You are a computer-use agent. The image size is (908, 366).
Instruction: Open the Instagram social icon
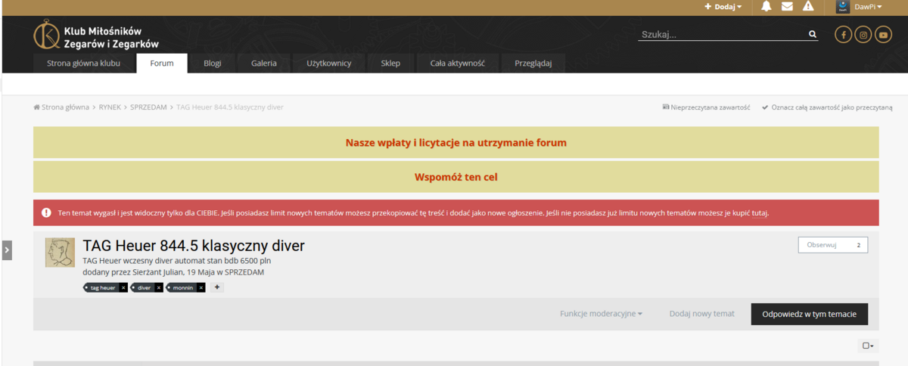click(863, 35)
